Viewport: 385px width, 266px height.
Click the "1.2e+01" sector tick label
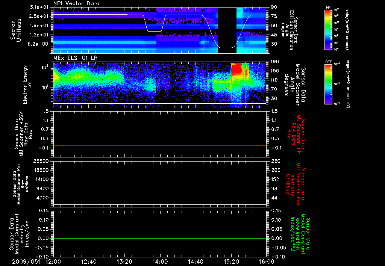tap(39, 35)
